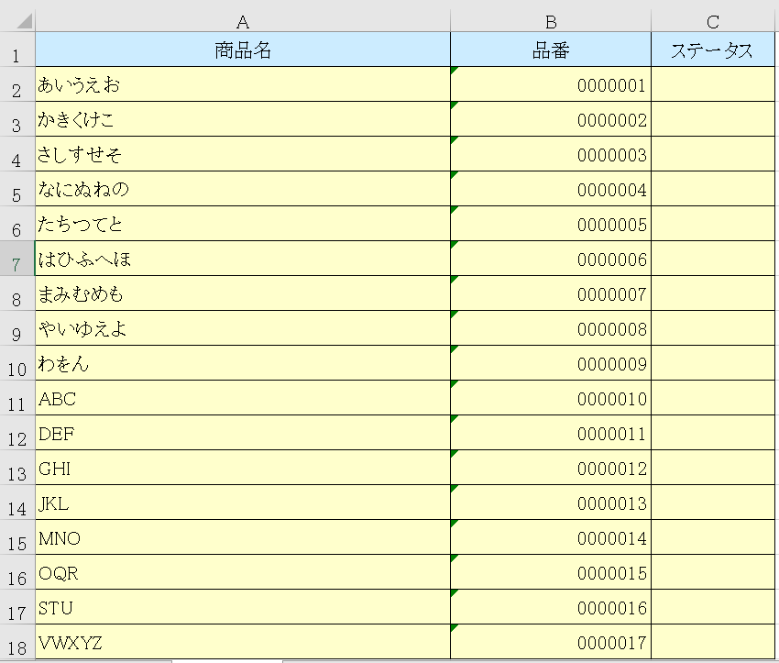Screen dimensions: 779x663
Task: Click the green error indicator on cell 0000010
Action: tap(455, 383)
